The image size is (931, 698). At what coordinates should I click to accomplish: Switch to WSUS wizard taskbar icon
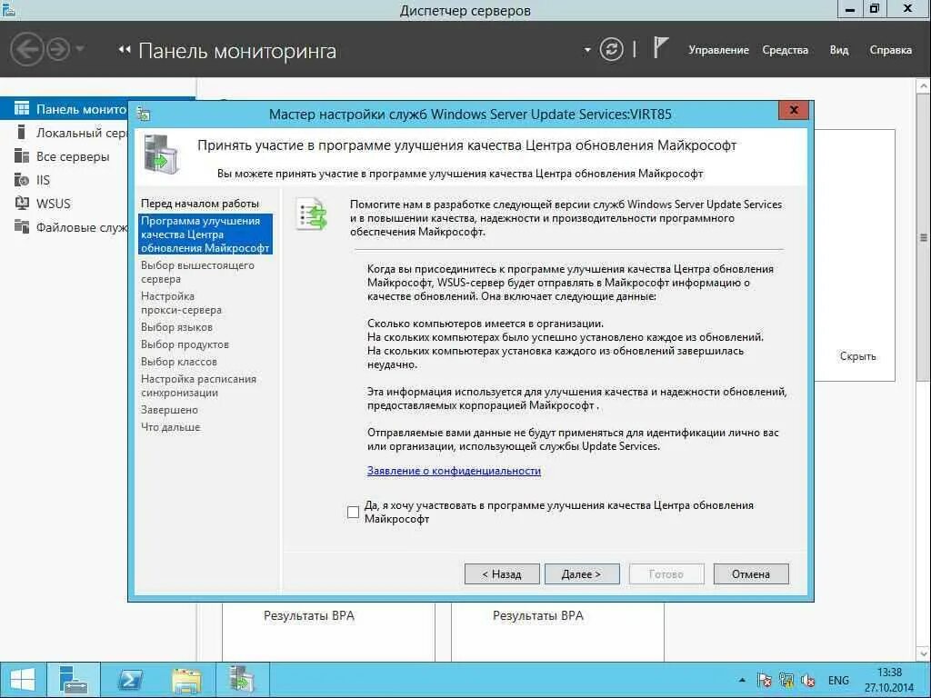click(241, 680)
